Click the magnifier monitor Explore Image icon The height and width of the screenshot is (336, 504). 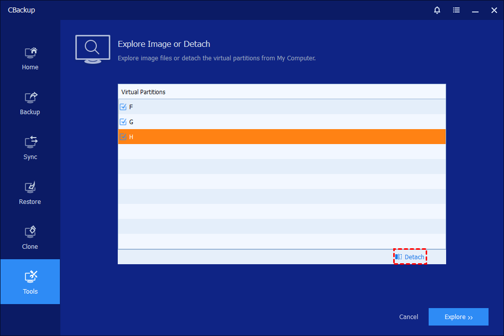tap(92, 49)
